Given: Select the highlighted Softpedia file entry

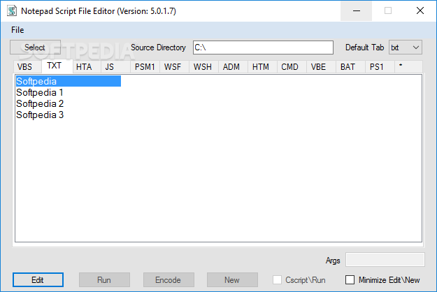Looking at the screenshot, I should point(69,81).
